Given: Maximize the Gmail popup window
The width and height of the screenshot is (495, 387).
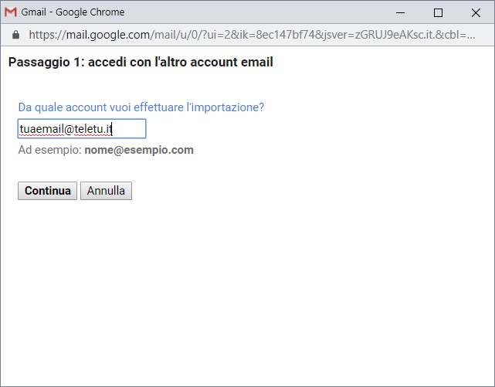Looking at the screenshot, I should [438, 12].
